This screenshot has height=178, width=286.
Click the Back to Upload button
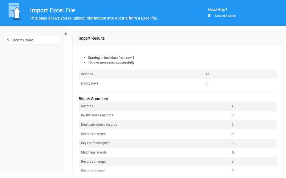[x=31, y=40]
